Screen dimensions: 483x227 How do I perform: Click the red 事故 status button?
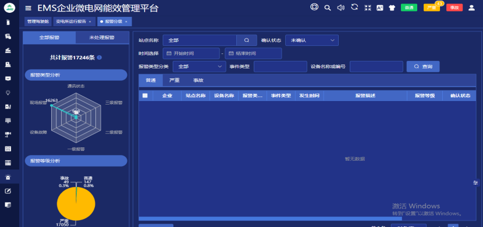[x=454, y=8]
